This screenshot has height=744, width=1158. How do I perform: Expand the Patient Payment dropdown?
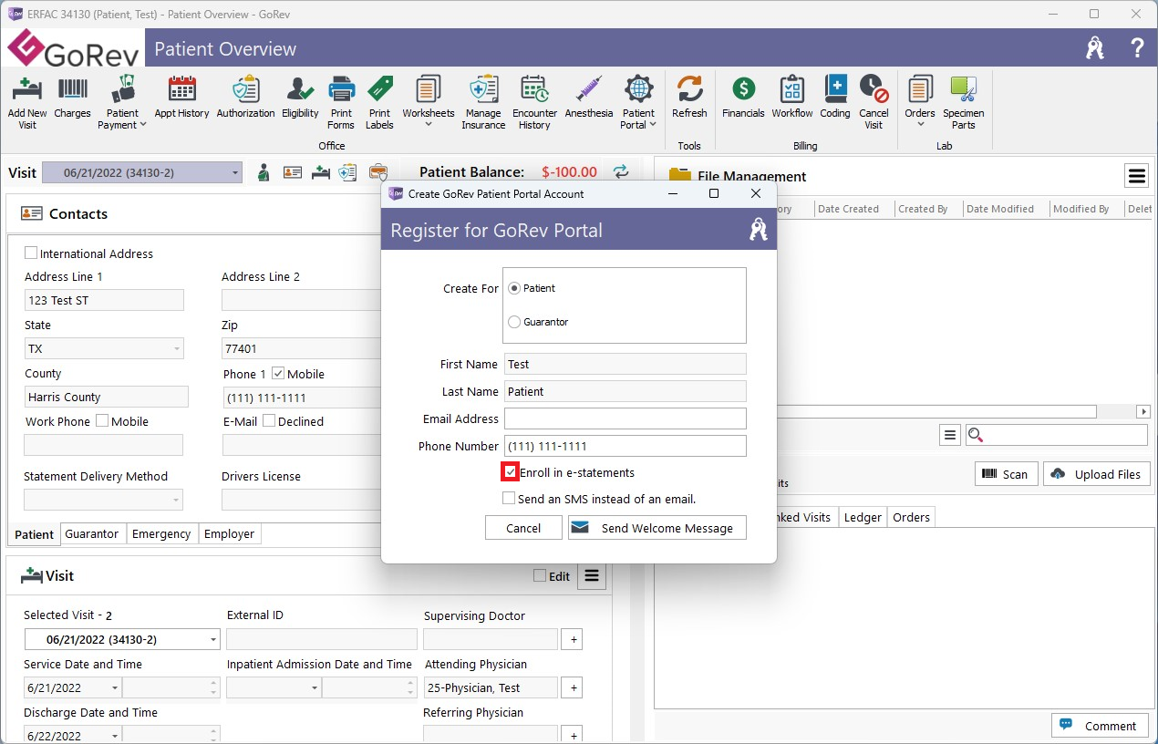[x=142, y=125]
